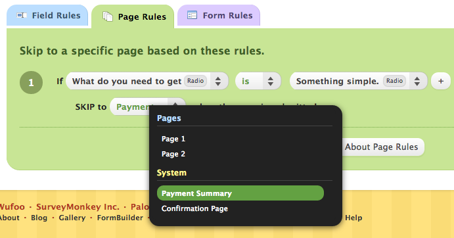Click the rule number 1 badge
454x238 pixels.
[x=32, y=83]
